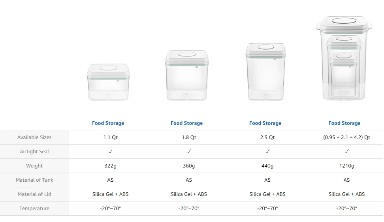Click the (0.95 + 2.1 + 4.2) Qt size cell
The image size is (384, 222).
tap(346, 137)
